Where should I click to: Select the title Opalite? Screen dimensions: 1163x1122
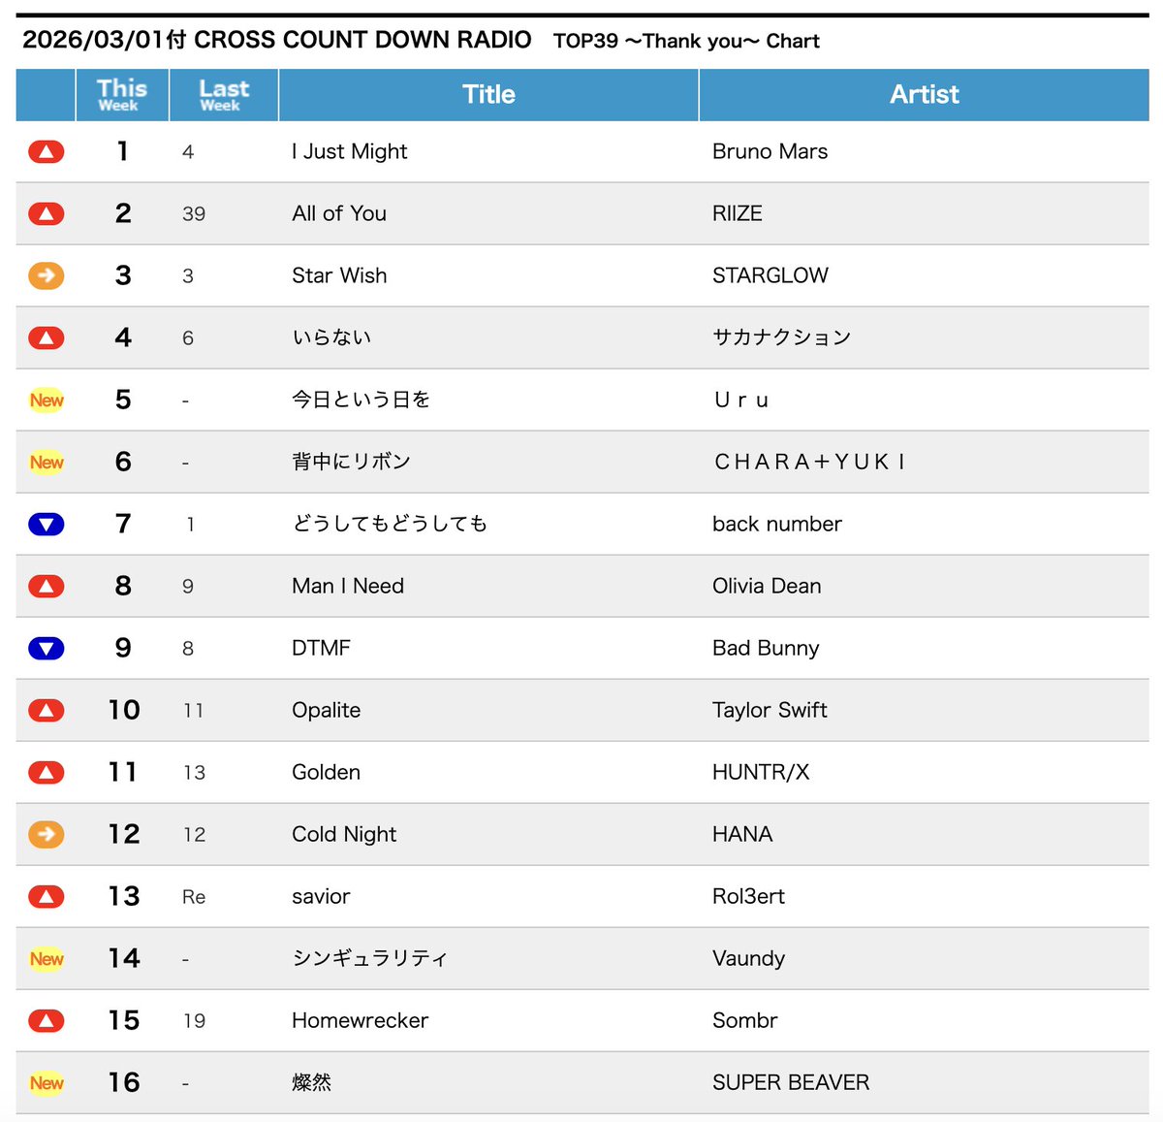327,710
